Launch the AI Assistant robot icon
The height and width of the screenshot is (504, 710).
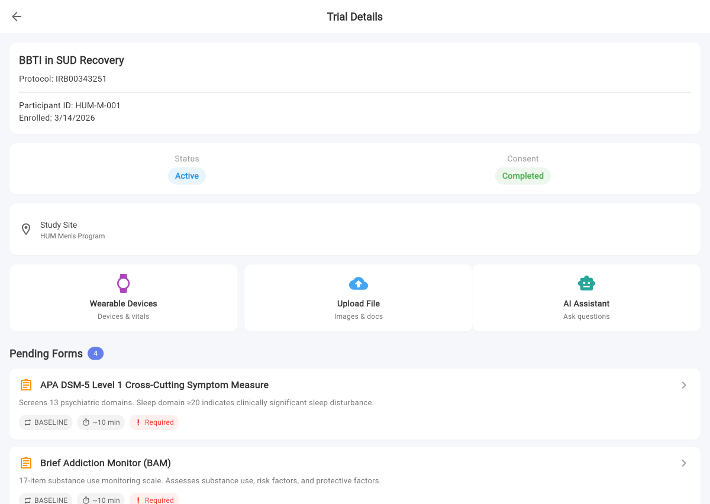(586, 283)
